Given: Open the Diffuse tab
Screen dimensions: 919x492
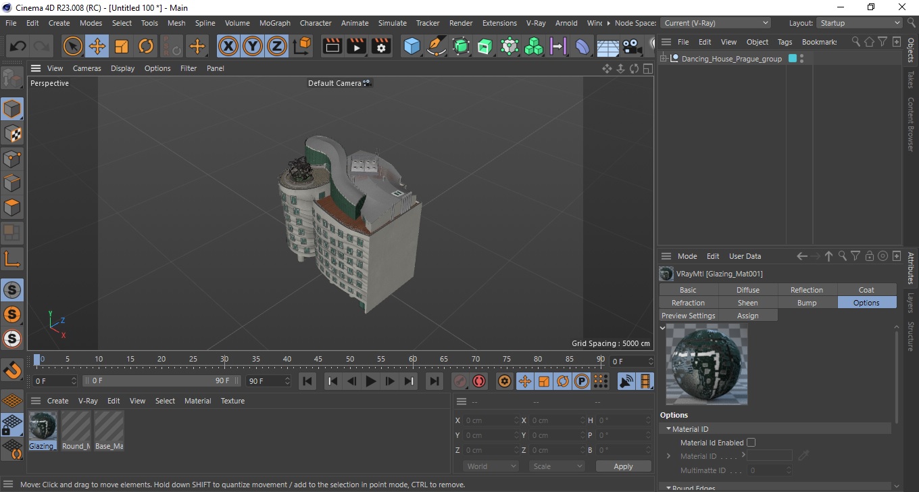Looking at the screenshot, I should tap(747, 290).
